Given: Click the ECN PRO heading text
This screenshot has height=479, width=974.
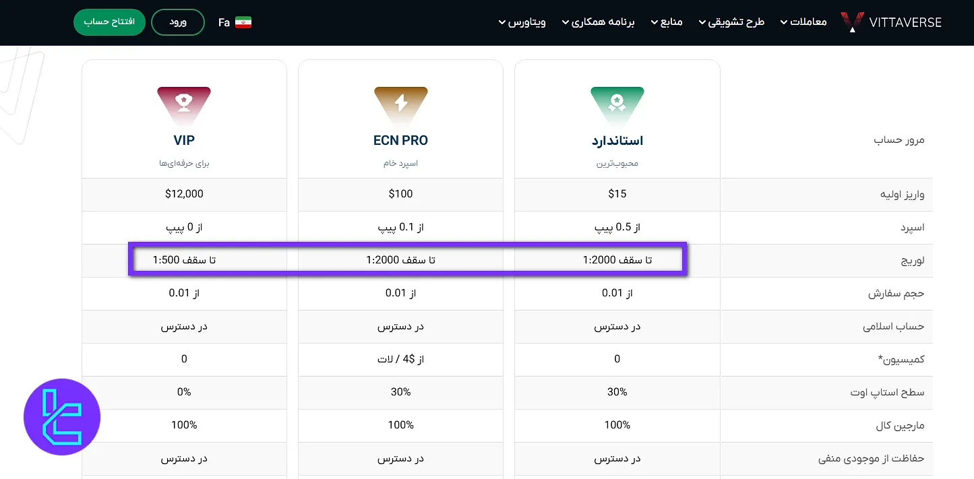Looking at the screenshot, I should tap(400, 141).
